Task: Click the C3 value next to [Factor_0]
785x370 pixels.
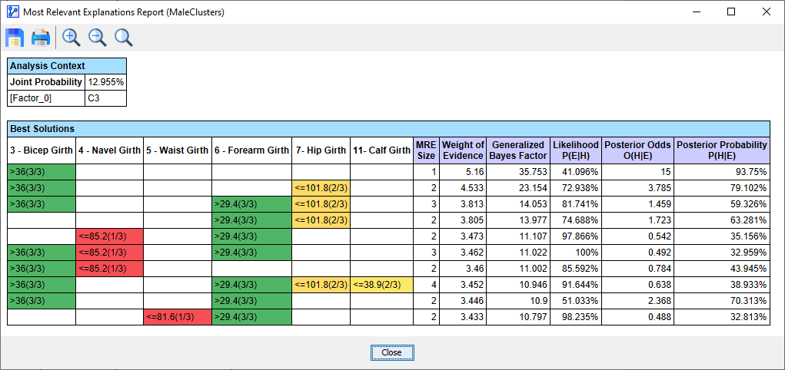Action: click(105, 98)
